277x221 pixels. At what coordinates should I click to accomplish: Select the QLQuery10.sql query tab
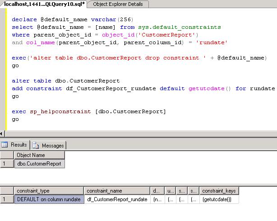click(44, 4)
